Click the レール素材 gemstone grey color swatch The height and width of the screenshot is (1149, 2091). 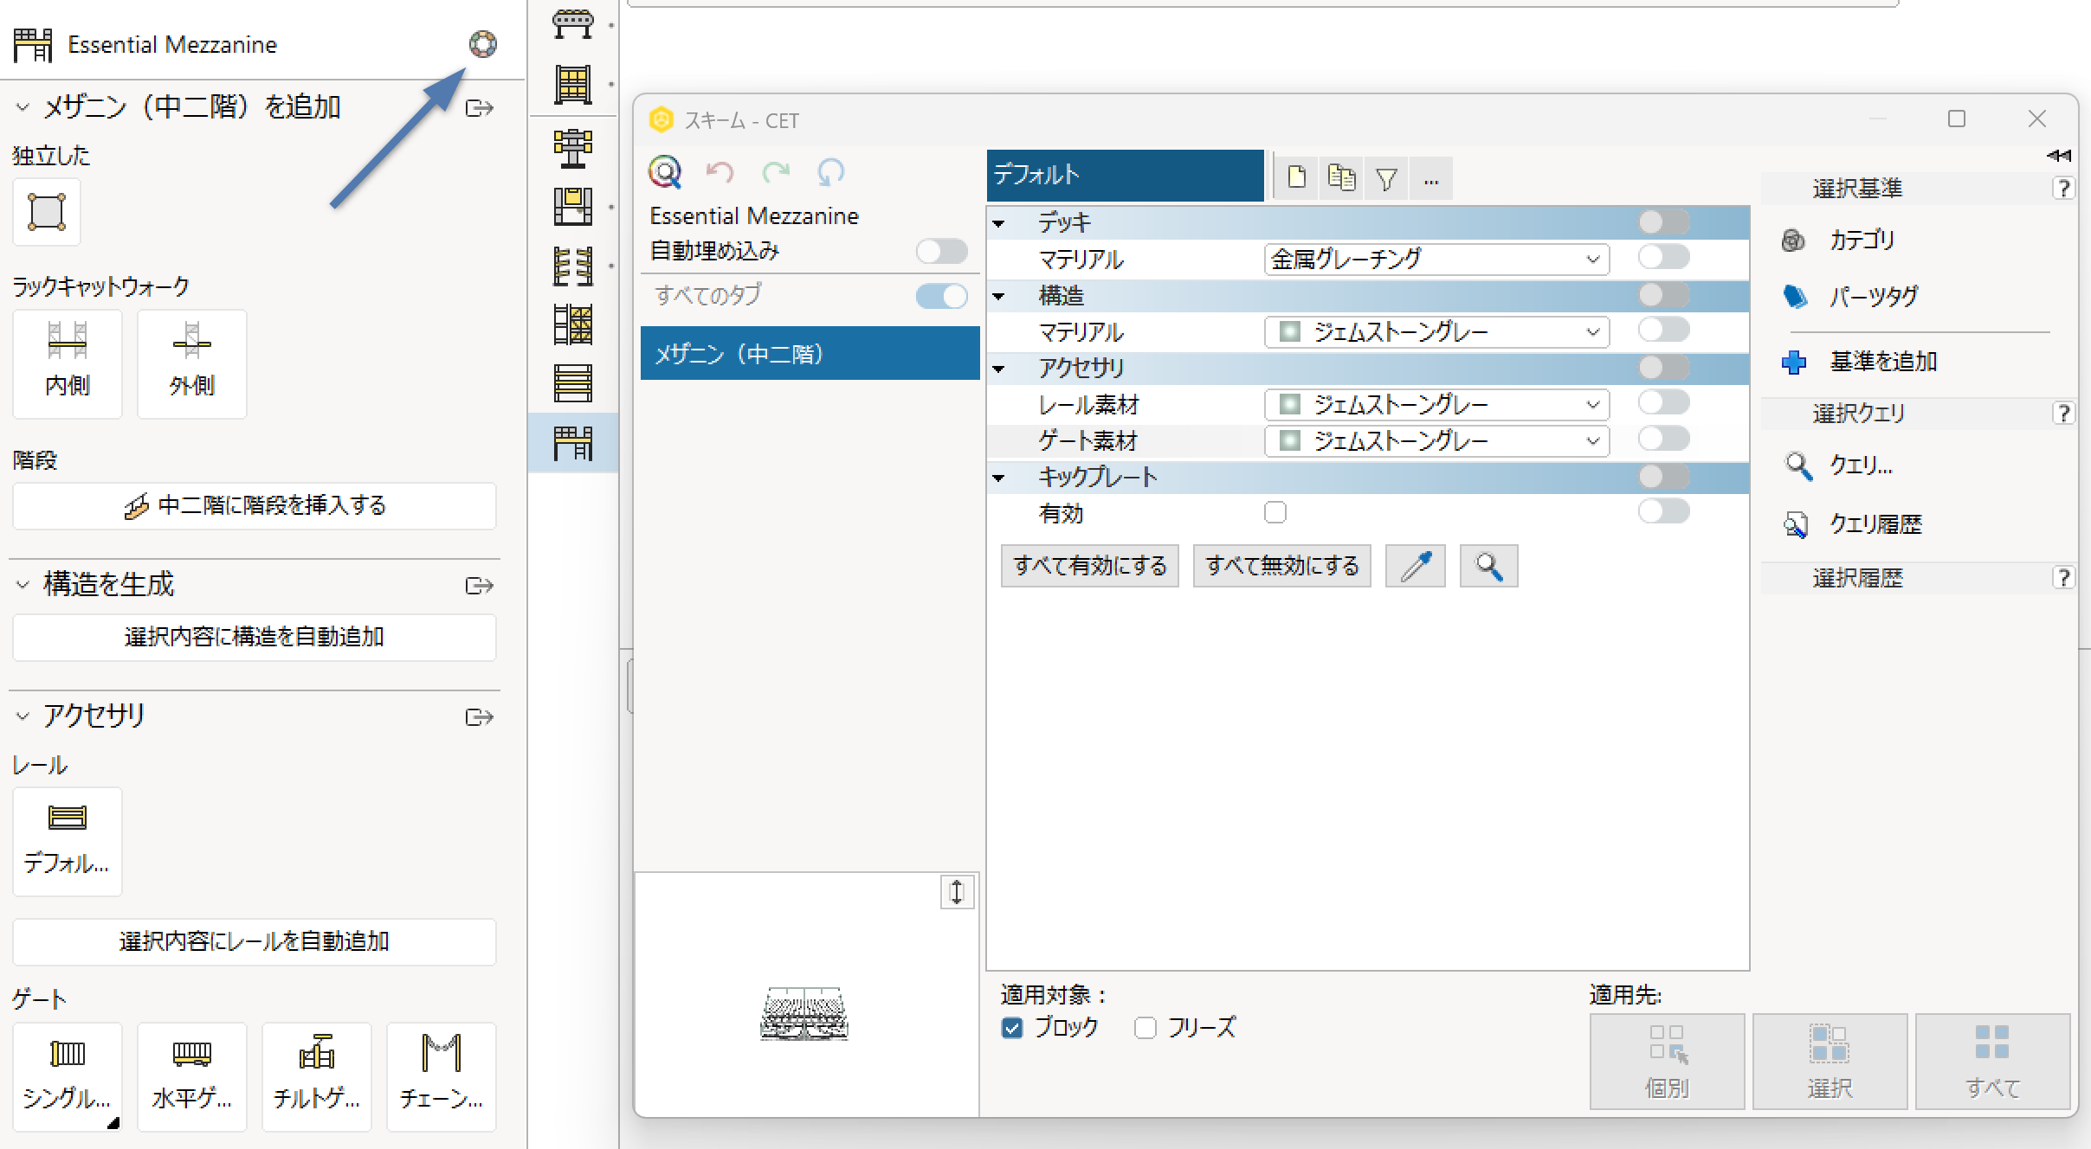pos(1289,405)
